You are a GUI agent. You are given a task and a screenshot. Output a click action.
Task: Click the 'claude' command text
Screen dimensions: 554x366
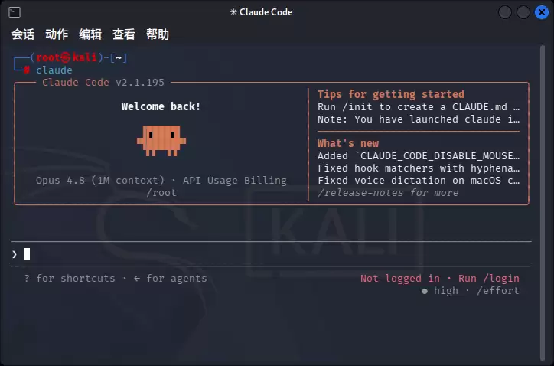[54, 70]
